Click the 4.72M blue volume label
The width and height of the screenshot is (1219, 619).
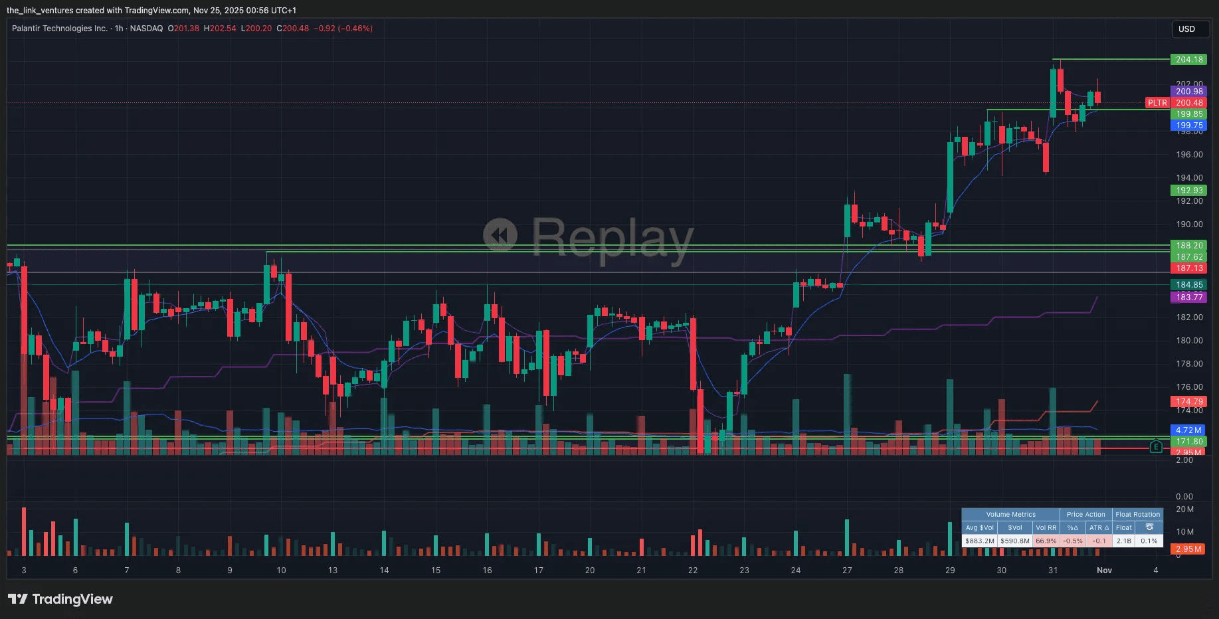(1188, 430)
